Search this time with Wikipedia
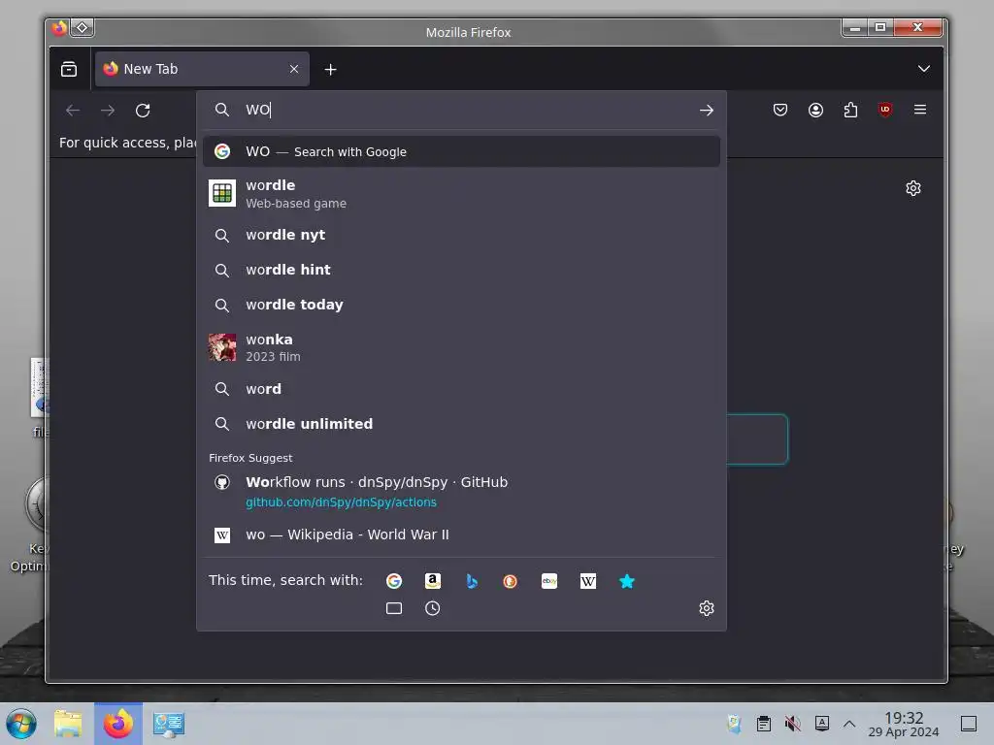 click(587, 581)
